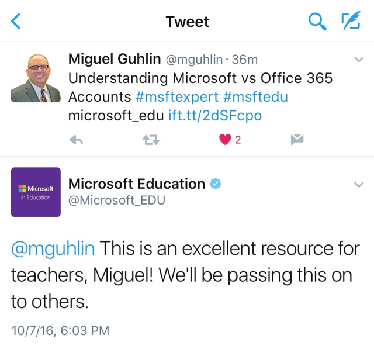Image resolution: width=374 pixels, height=349 pixels.
Task: Toggle the heart like on Miguel's tweet
Action: coord(226,140)
